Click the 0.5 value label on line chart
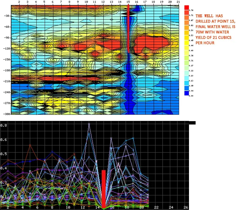The image size is (240, 210). (x=3, y=154)
